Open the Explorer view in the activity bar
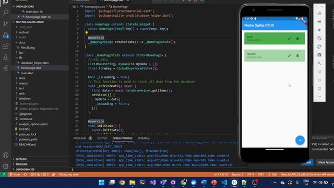This screenshot has height=188, width=334. coord(5,2)
